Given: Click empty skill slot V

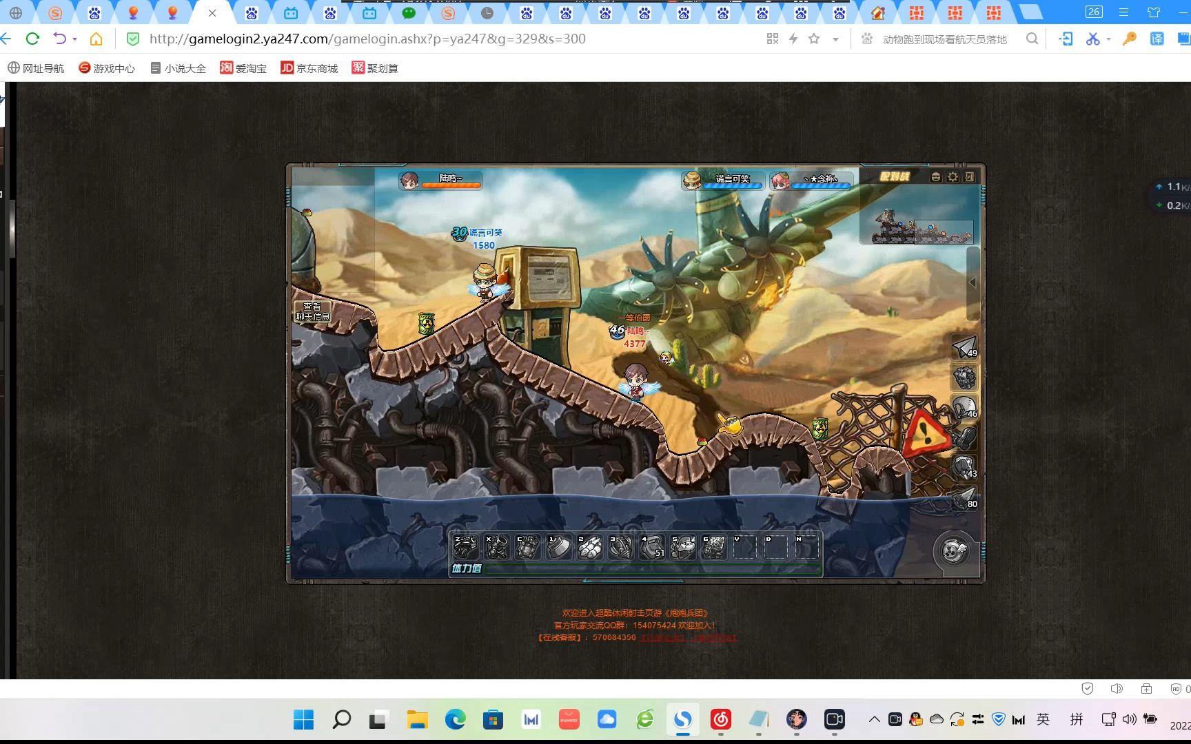Looking at the screenshot, I should (x=745, y=548).
